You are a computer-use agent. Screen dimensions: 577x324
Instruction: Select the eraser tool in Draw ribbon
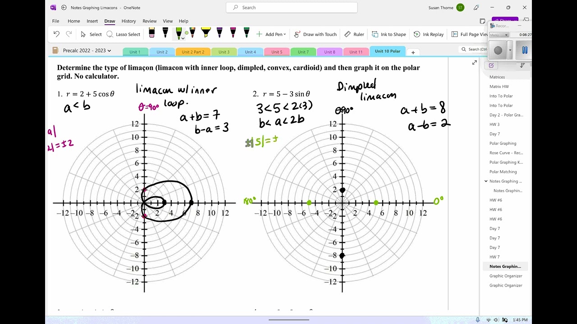(151, 33)
